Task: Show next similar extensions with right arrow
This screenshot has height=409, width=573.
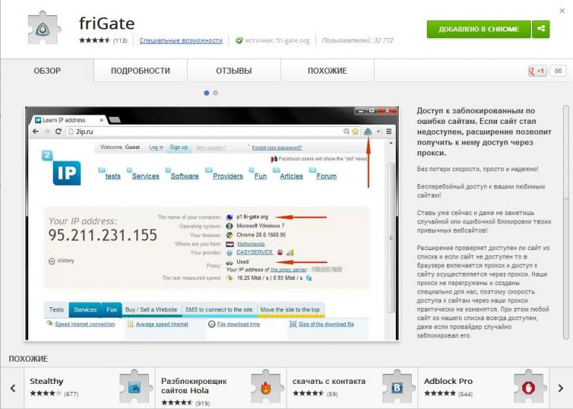Action: tap(561, 388)
